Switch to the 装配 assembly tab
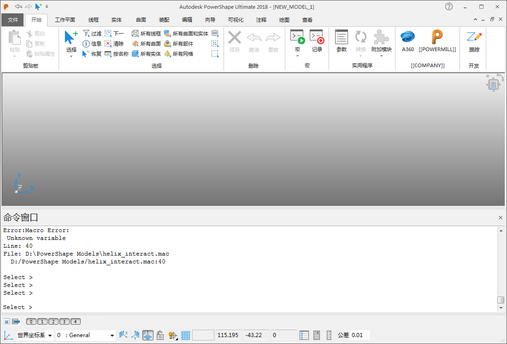The image size is (507, 344). click(x=164, y=20)
